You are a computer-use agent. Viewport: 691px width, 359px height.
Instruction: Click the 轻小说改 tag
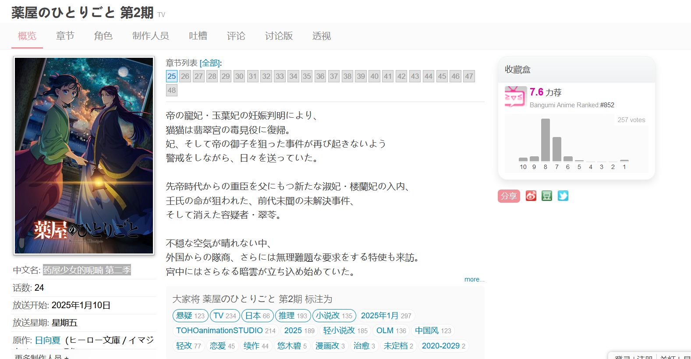[346, 331]
